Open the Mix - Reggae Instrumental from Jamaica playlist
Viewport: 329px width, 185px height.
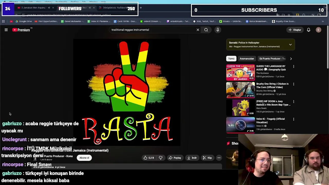254,47
